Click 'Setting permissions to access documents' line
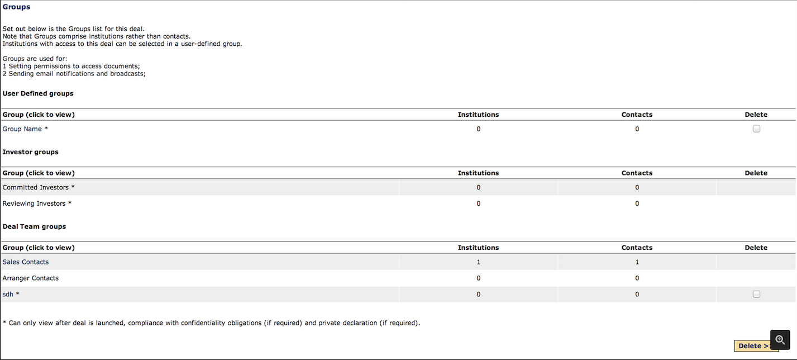Image resolution: width=797 pixels, height=360 pixels. pos(71,66)
